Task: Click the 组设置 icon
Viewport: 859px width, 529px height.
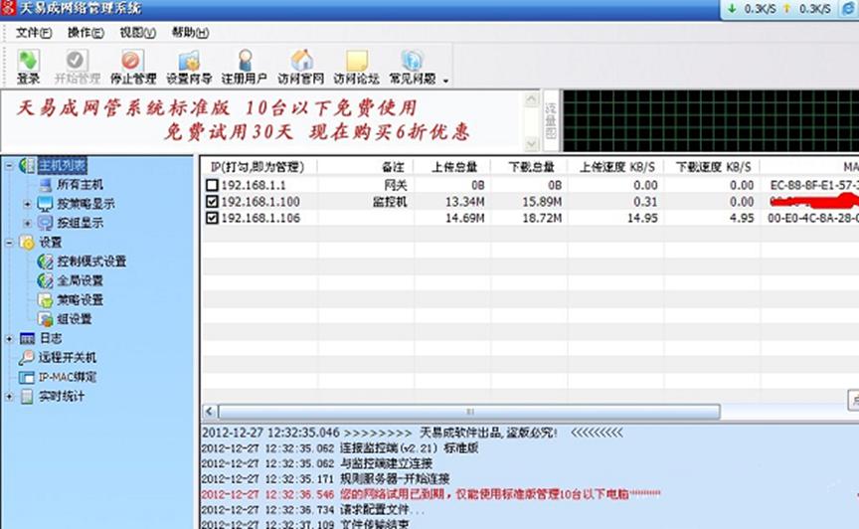Action: pos(45,319)
